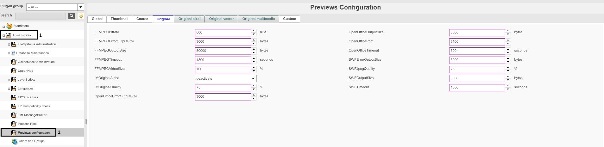This screenshot has width=604, height=147.
Task: Decrease OpenOfficeErrorOutputSize with the down arrow
Action: 254,99
